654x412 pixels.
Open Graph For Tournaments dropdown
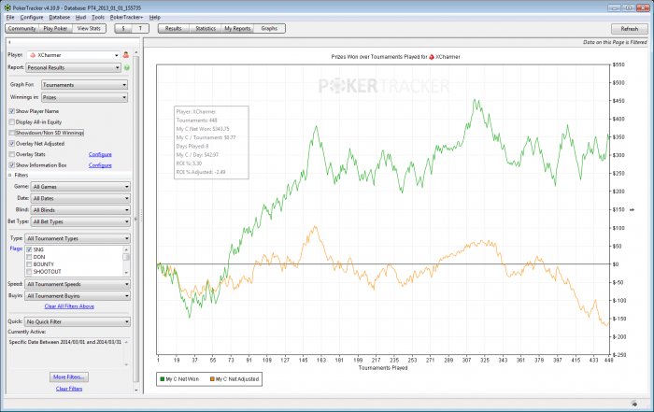[x=85, y=85]
